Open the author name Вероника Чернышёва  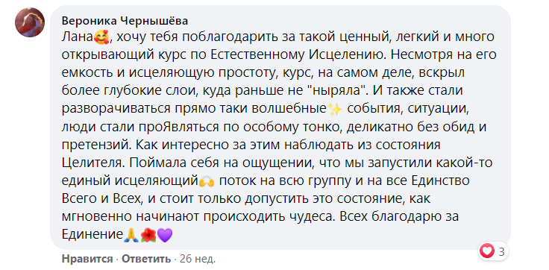pos(125,21)
